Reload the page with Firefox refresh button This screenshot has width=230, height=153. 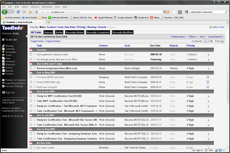[18, 12]
